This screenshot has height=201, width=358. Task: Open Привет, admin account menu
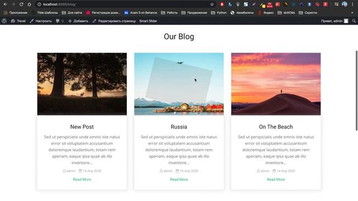pos(335,21)
